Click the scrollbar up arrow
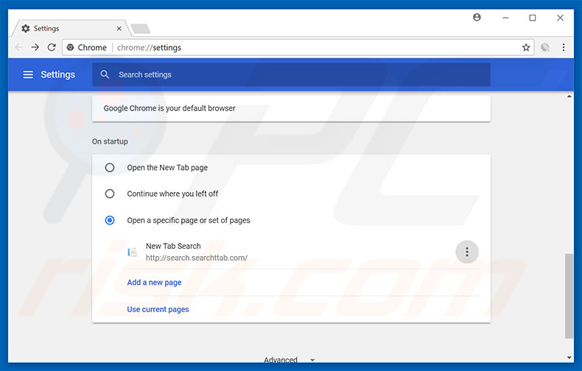582x371 pixels. (x=569, y=96)
